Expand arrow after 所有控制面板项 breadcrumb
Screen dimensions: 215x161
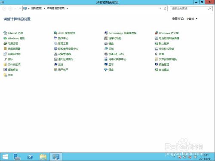(67, 9)
